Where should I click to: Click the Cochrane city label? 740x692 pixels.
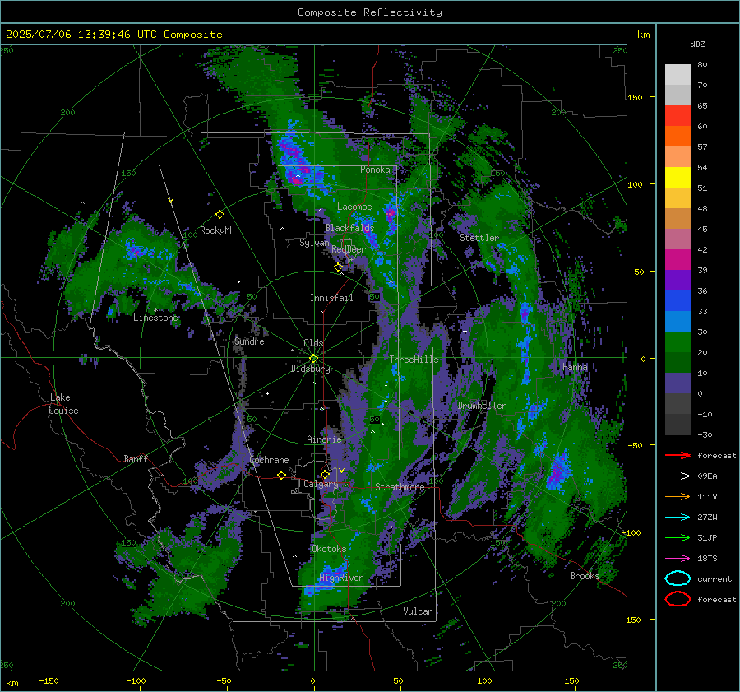point(269,460)
